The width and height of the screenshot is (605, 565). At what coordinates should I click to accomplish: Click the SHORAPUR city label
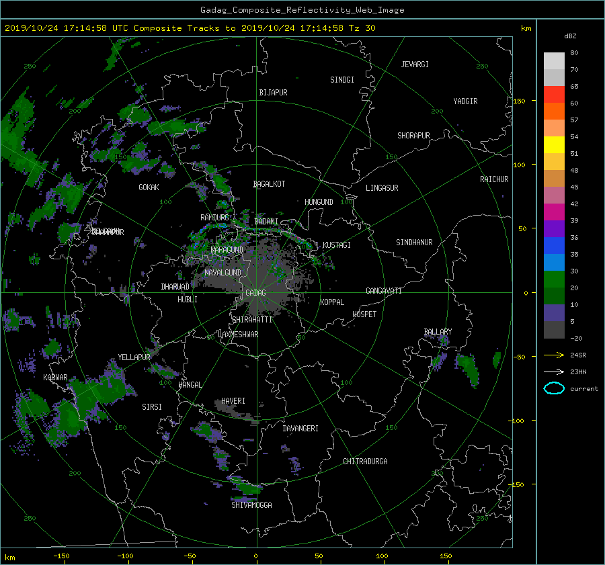click(x=413, y=136)
